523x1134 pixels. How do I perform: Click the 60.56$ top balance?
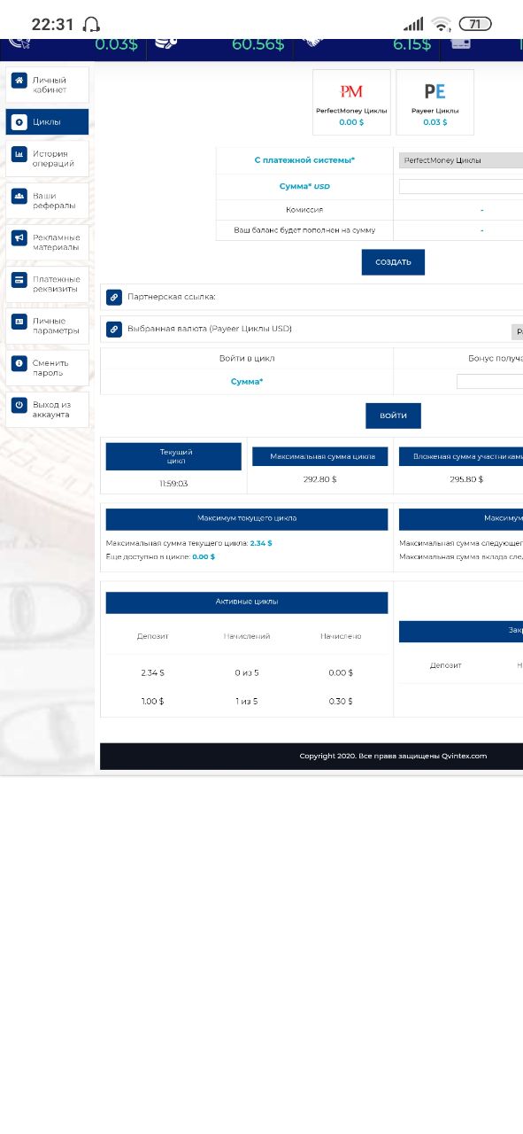(x=258, y=44)
